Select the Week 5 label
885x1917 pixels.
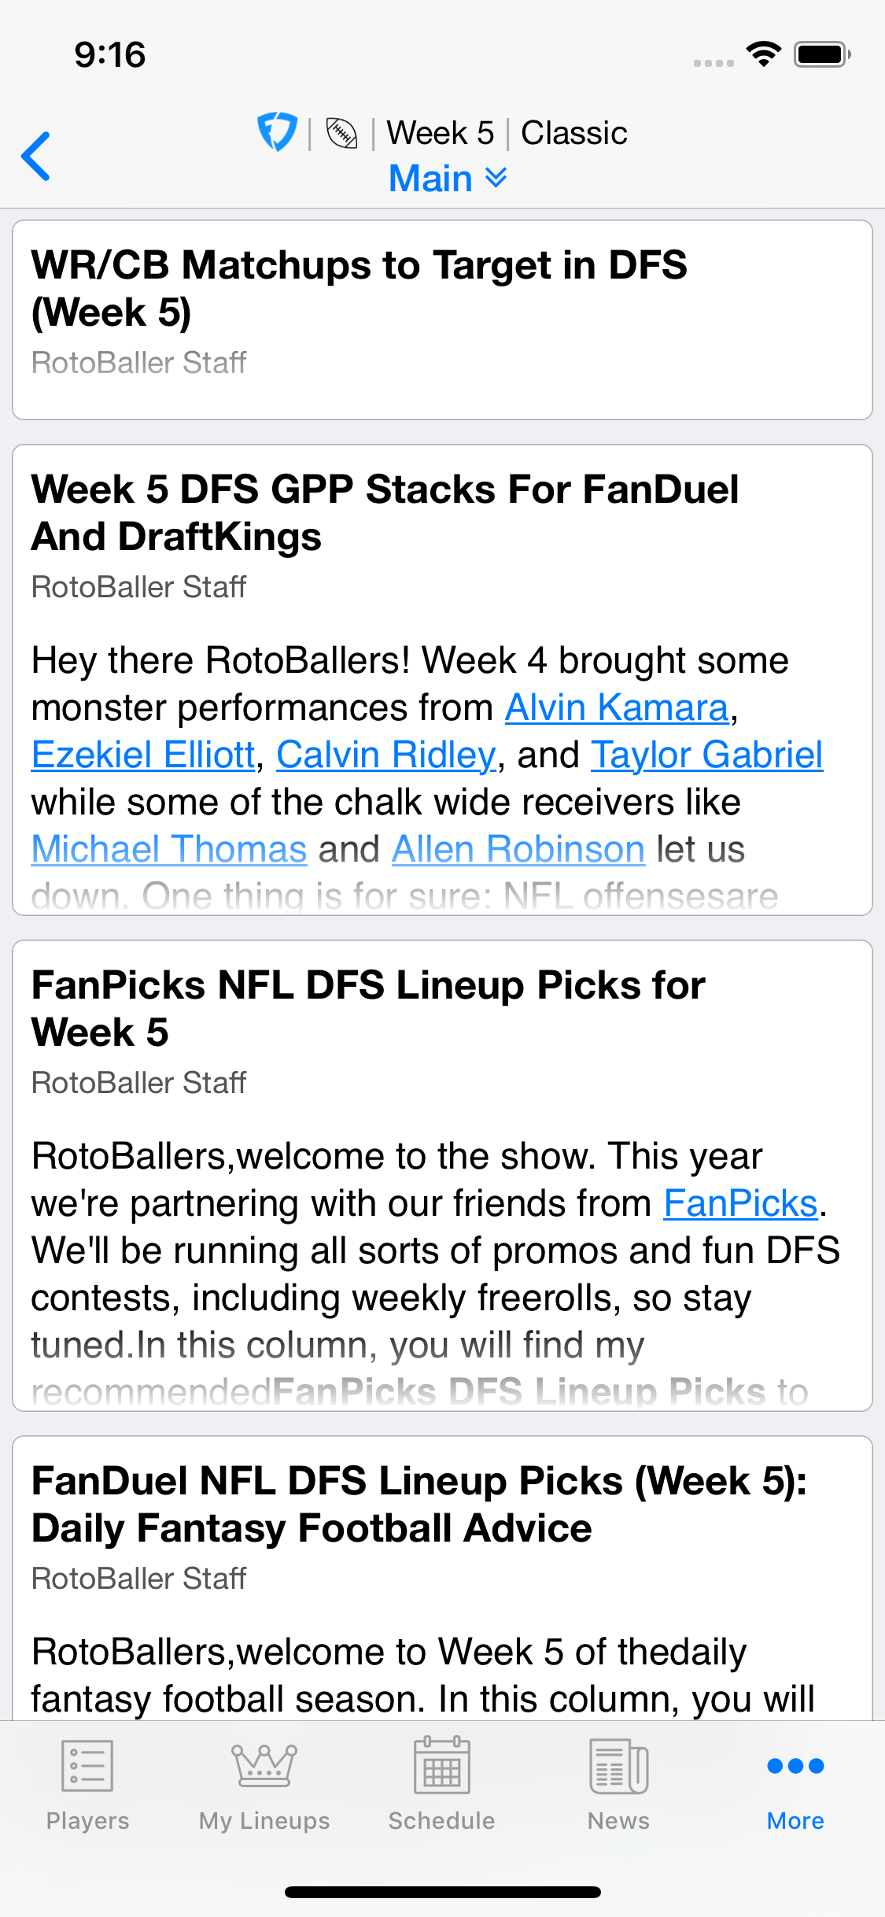[440, 133]
